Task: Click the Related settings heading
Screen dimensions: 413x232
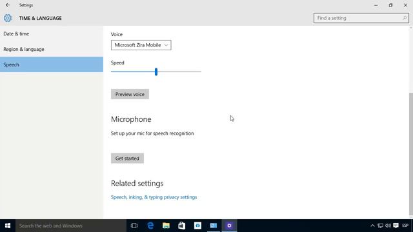Action: 137,183
